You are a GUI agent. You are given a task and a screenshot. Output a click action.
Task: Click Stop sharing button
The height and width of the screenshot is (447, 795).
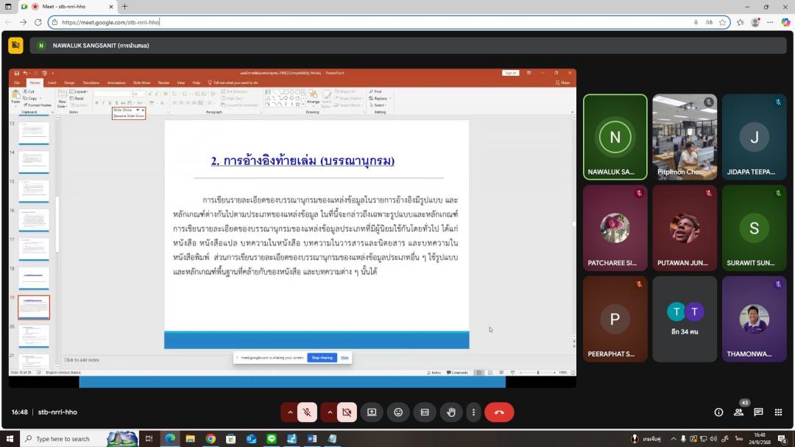(x=322, y=357)
